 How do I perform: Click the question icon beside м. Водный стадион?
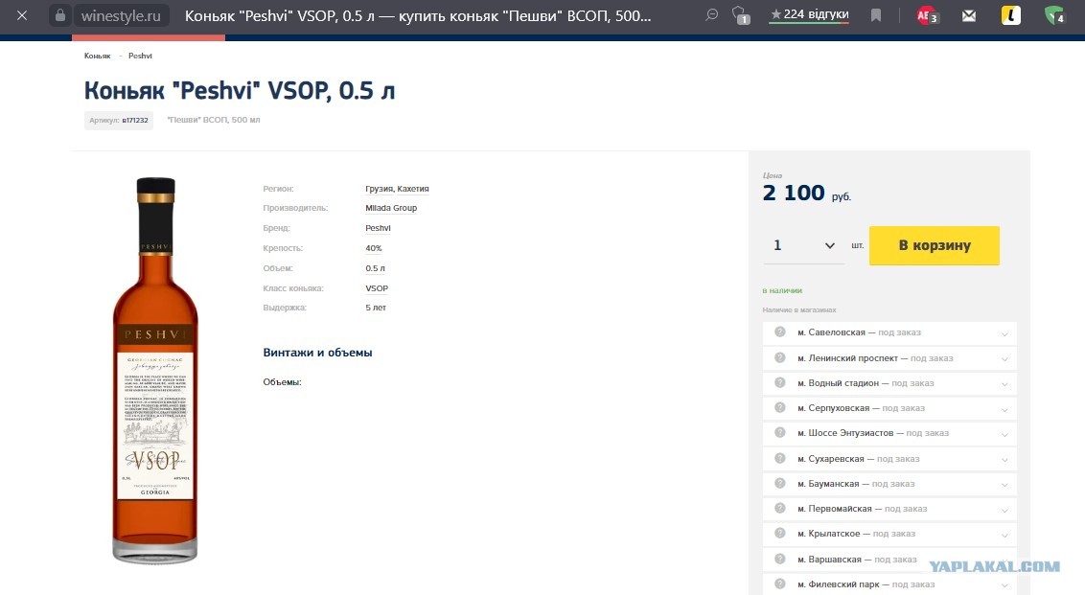click(780, 382)
